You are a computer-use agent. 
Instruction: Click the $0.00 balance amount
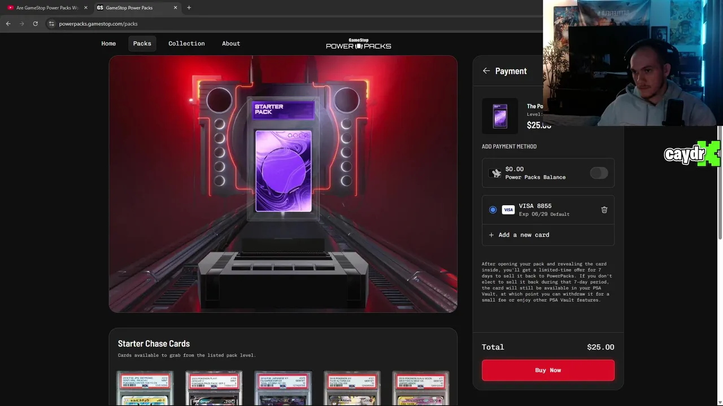click(515, 169)
